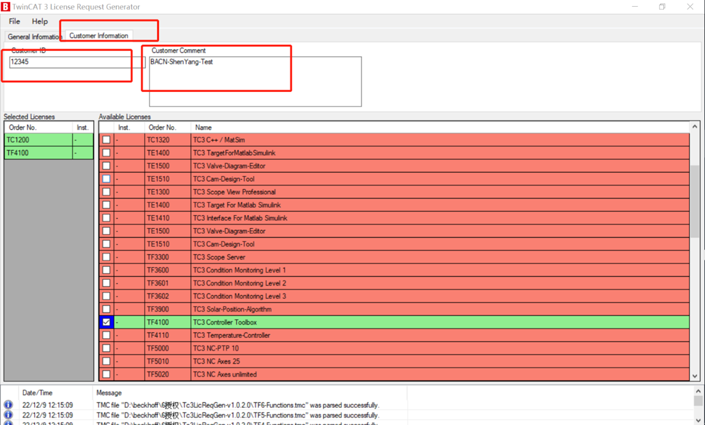Screen dimensions: 705x425
Task: Click the Available Licenses scrollbar down arrow
Action: [x=695, y=376]
